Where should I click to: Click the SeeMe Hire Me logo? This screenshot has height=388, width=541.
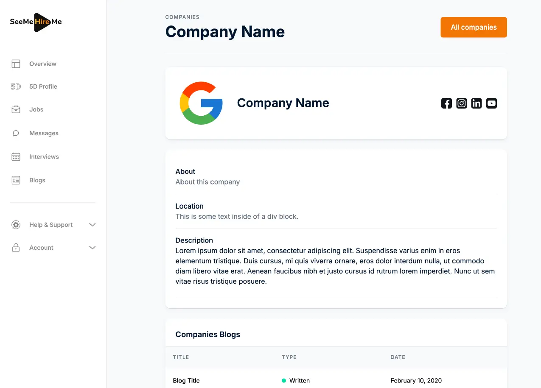(x=35, y=22)
